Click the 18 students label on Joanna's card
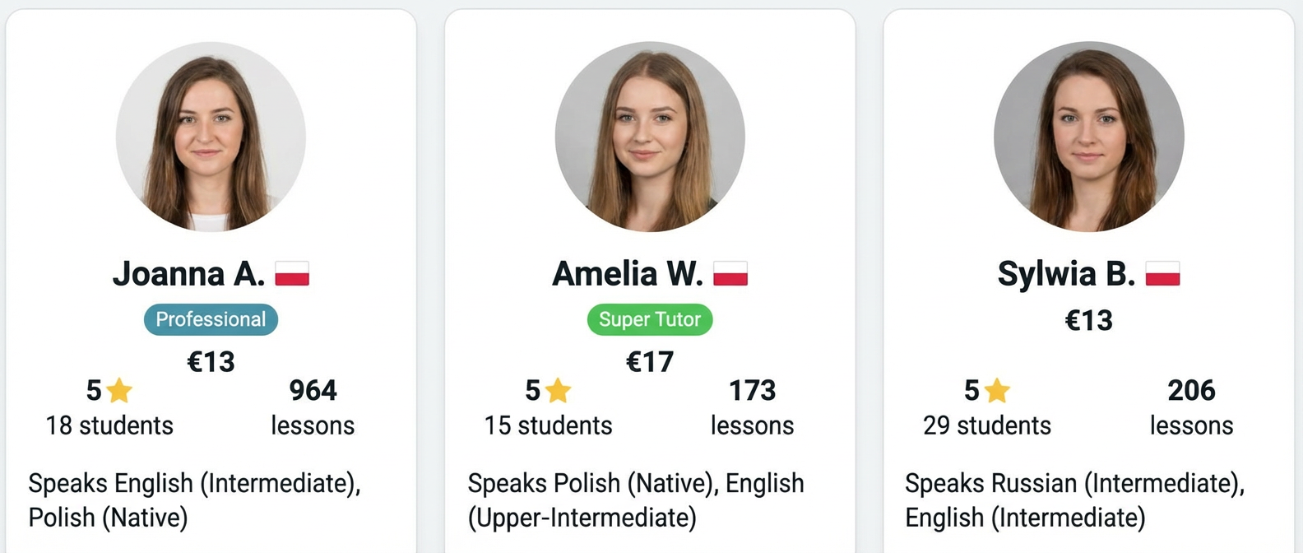This screenshot has height=553, width=1303. pyautogui.click(x=108, y=425)
